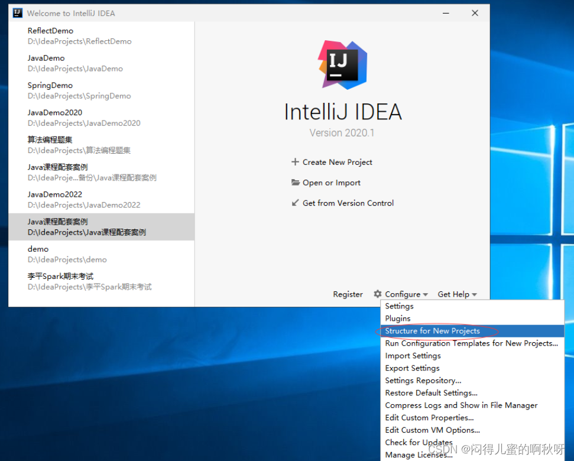Open Java课程配套案例 project in the 备份 folder
Image resolution: width=574 pixels, height=461 pixels.
(x=102, y=173)
